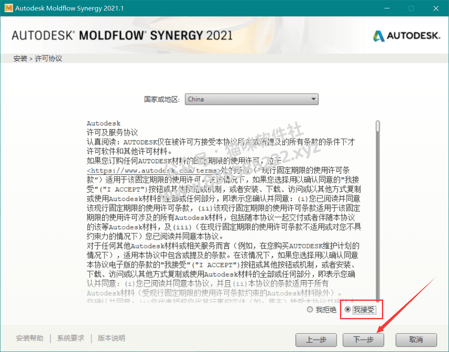Click the 安装 breadcrumb text
Image resolution: width=449 pixels, height=352 pixels.
(x=20, y=58)
